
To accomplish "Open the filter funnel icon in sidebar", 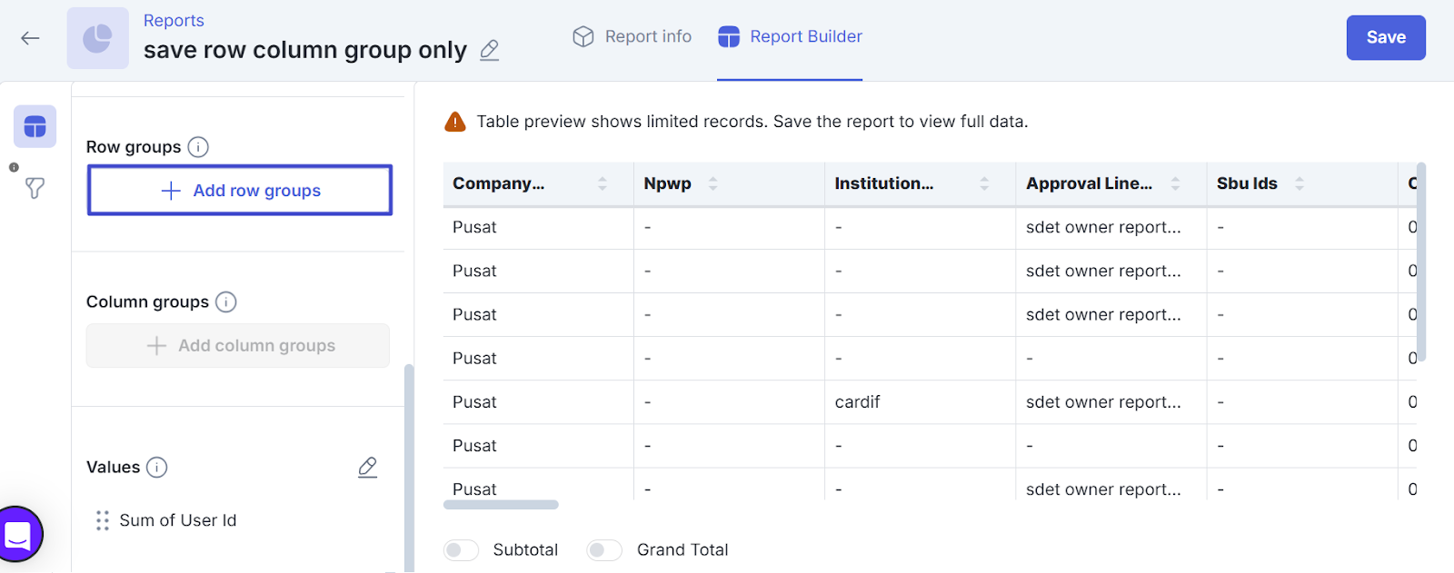I will (x=35, y=188).
